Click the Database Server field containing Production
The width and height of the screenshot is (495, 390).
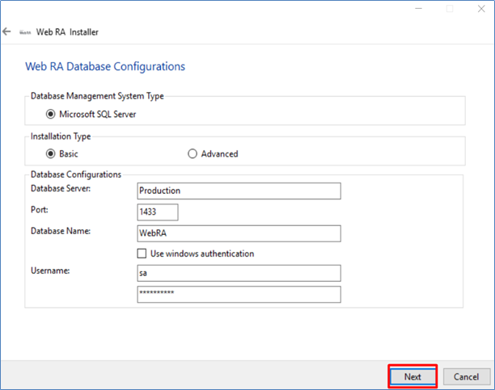pyautogui.click(x=239, y=191)
